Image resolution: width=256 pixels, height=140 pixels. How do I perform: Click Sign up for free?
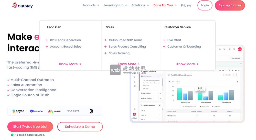230,5
